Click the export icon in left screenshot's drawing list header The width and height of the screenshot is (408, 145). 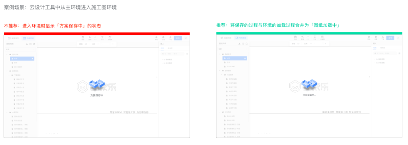(x=27, y=44)
